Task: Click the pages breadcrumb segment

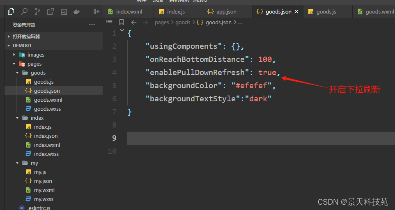Action: coord(162,23)
